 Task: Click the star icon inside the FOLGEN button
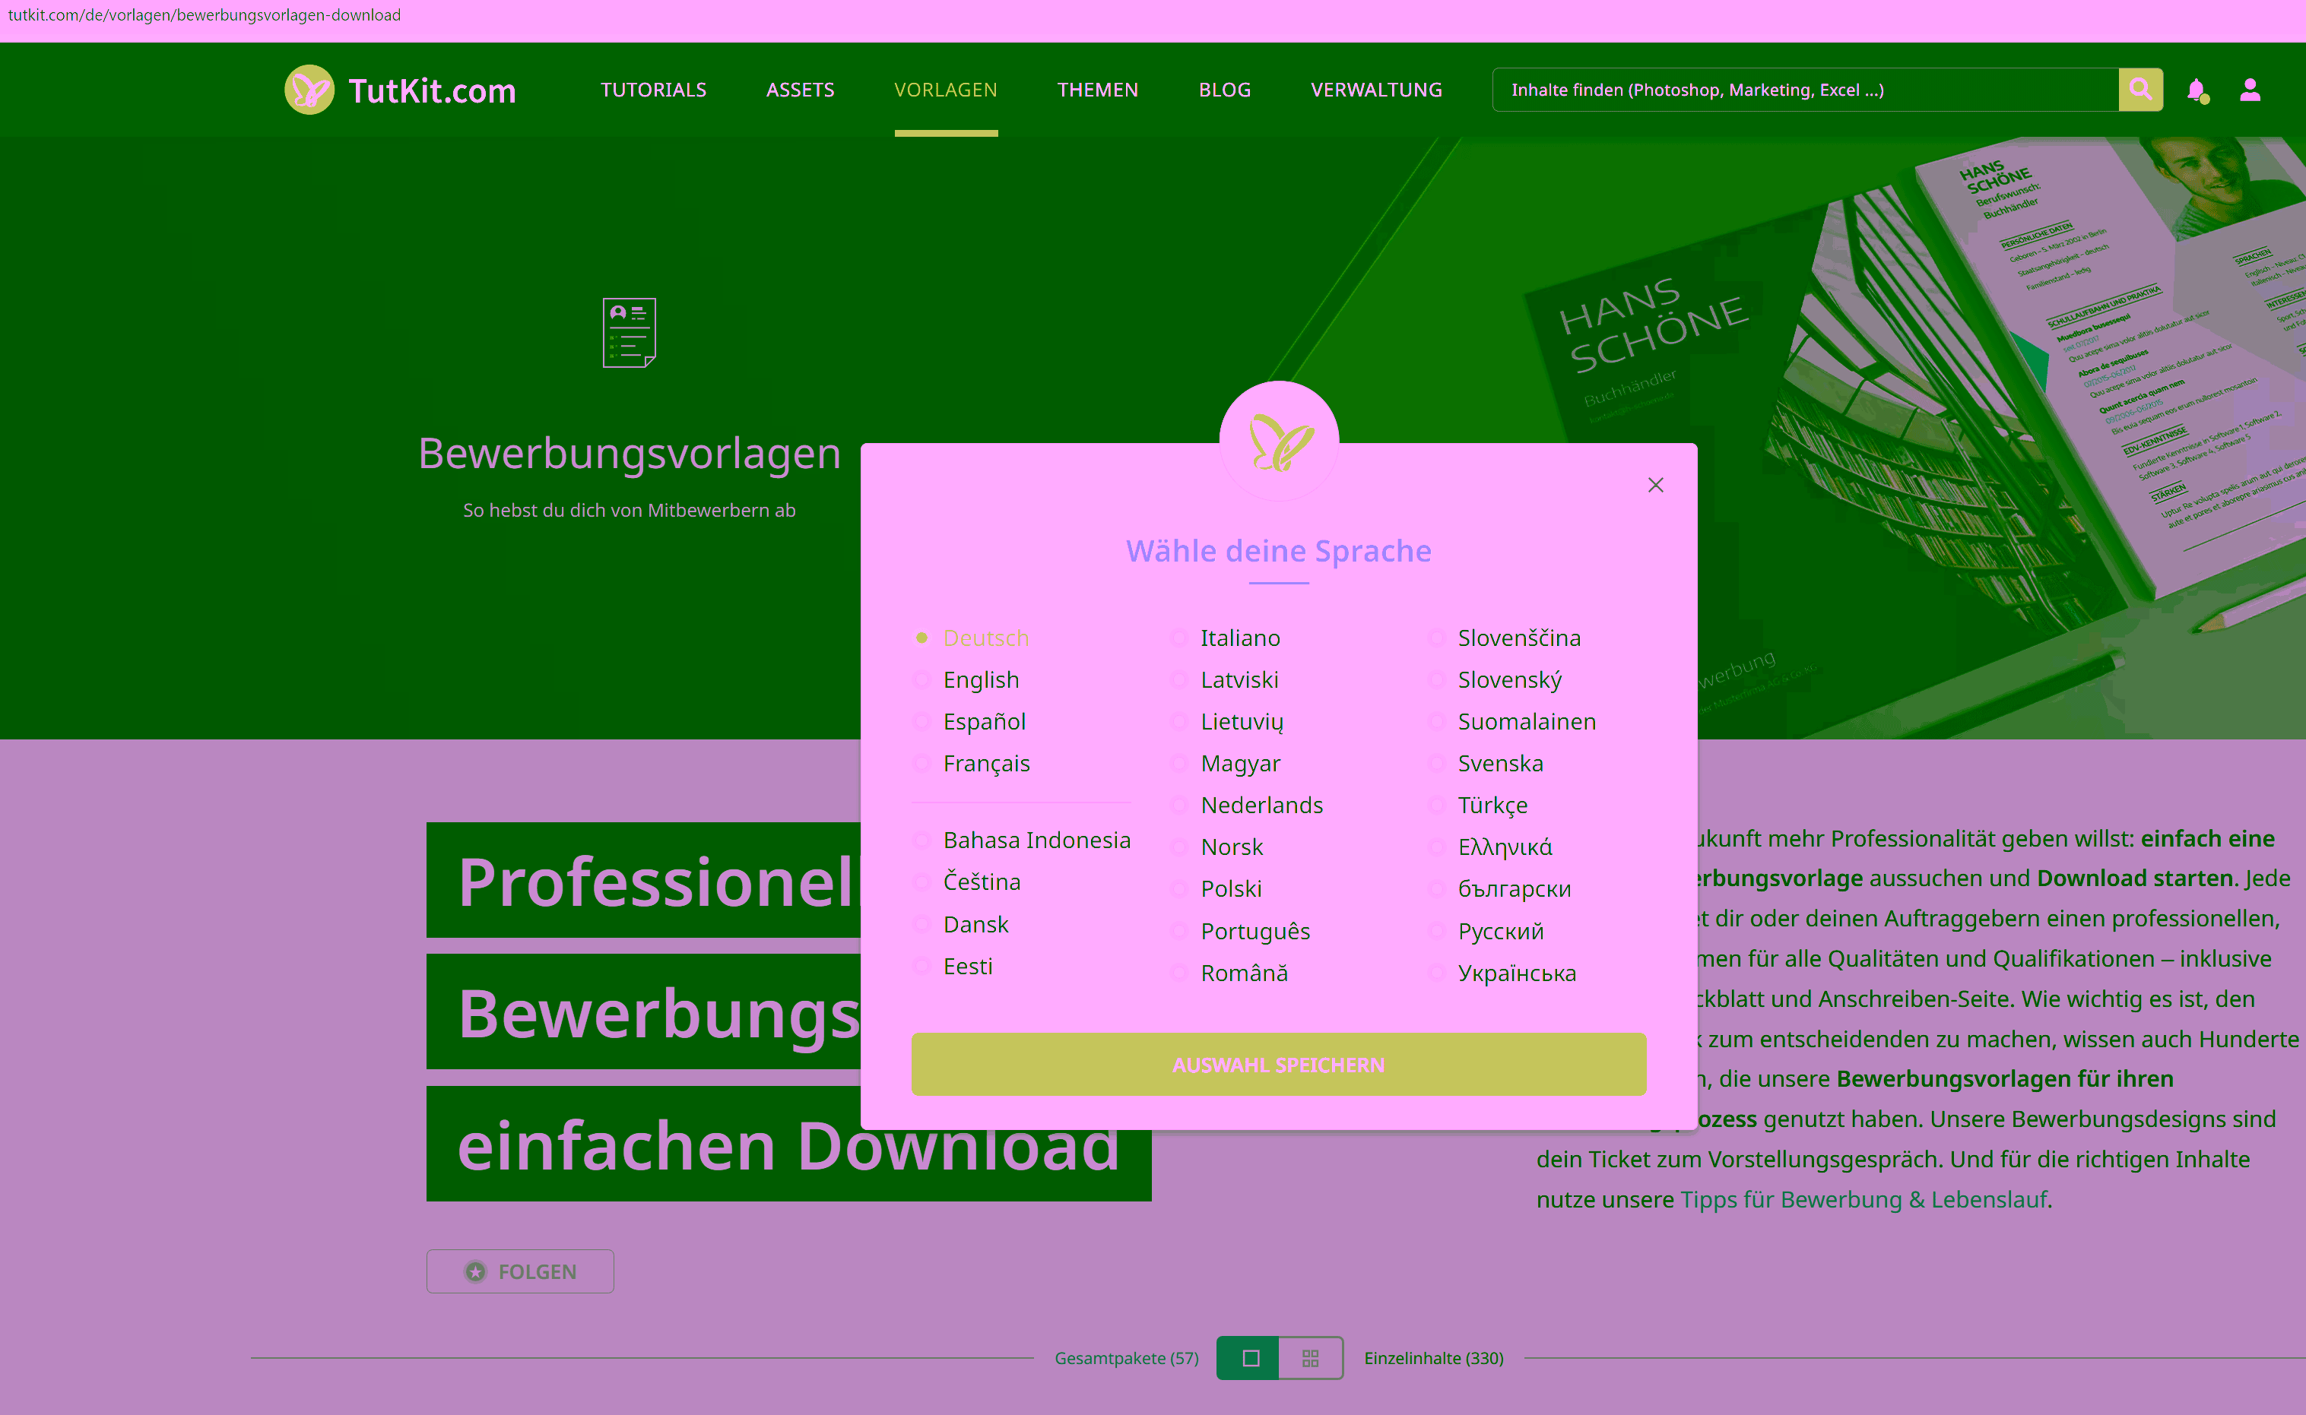pyautogui.click(x=477, y=1271)
